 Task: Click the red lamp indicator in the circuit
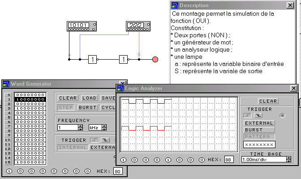coord(155,59)
